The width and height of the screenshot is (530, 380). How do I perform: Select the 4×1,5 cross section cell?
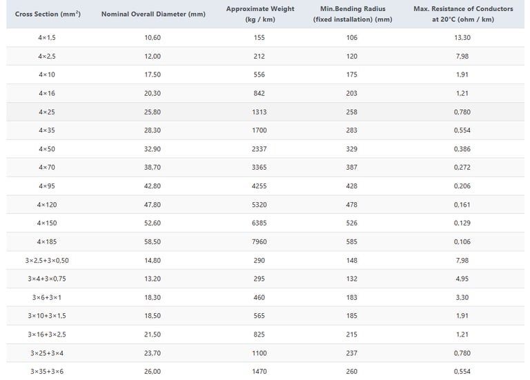click(47, 37)
